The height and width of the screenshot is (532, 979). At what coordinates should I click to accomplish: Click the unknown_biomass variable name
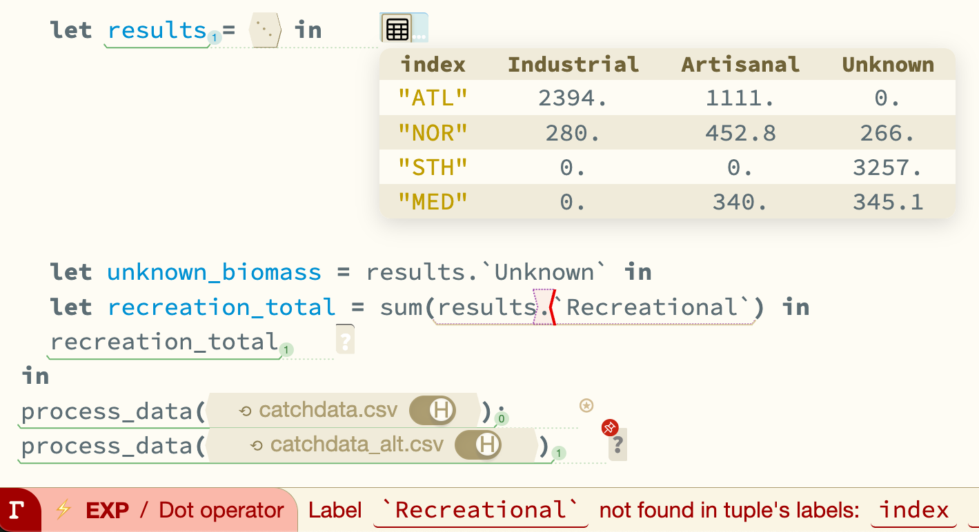(215, 272)
